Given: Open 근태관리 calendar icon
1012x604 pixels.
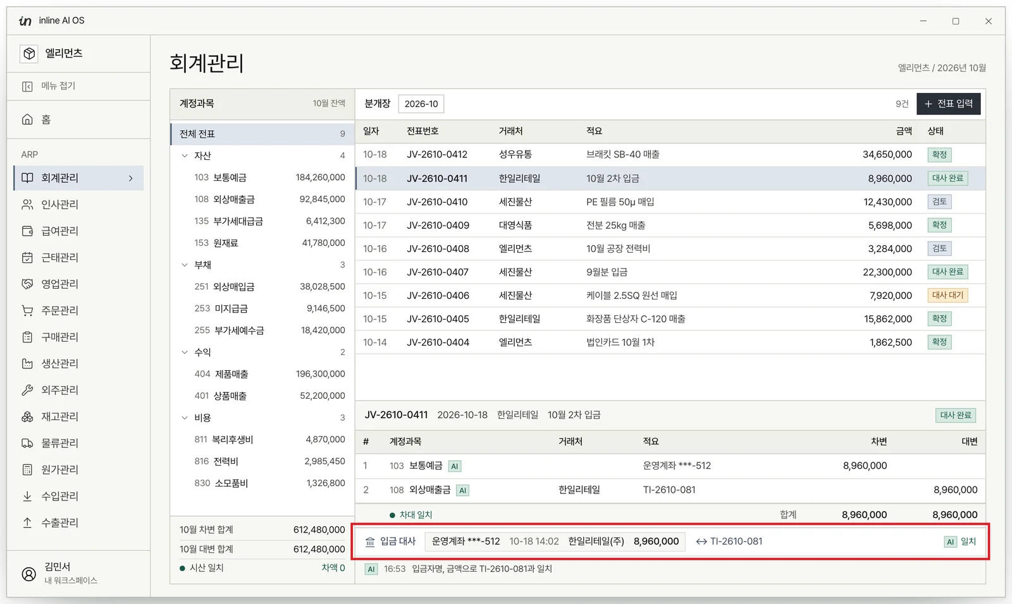Looking at the screenshot, I should [27, 258].
